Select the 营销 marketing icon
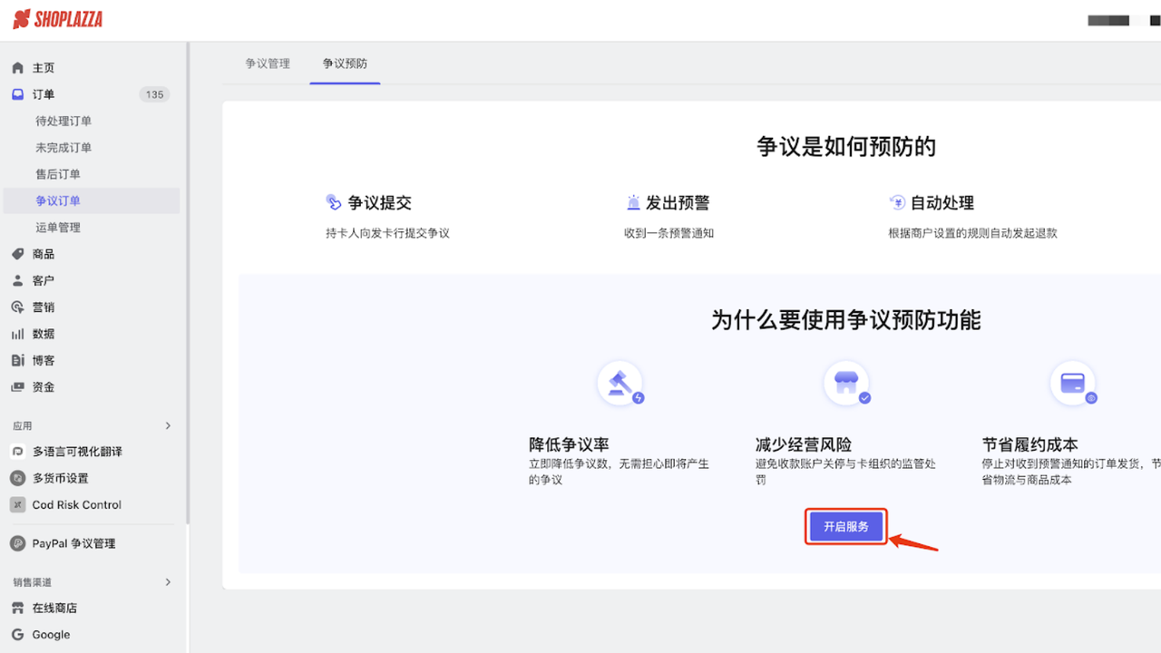Viewport: 1161px width, 653px height. point(17,307)
